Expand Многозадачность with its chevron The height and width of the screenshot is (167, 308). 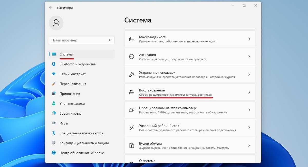click(x=249, y=39)
